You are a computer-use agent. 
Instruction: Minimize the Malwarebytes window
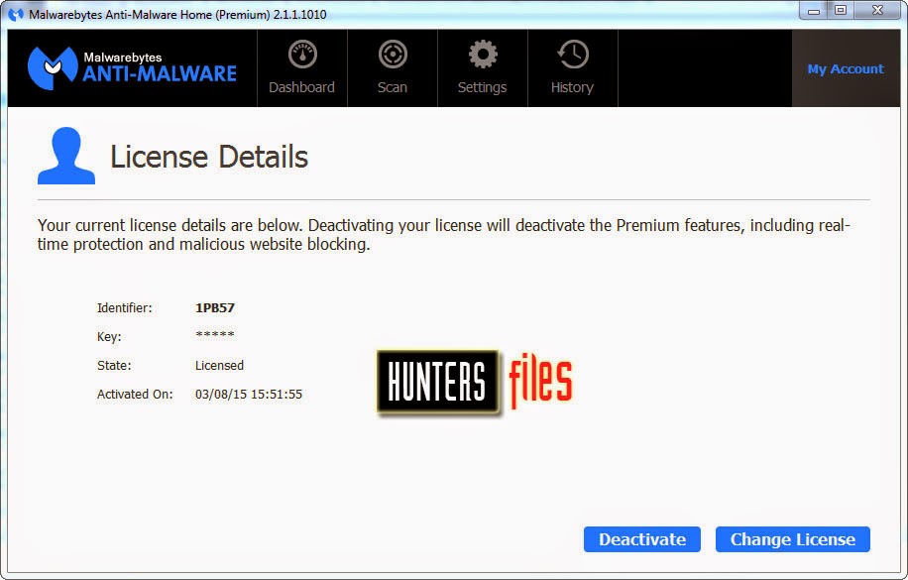click(x=814, y=11)
